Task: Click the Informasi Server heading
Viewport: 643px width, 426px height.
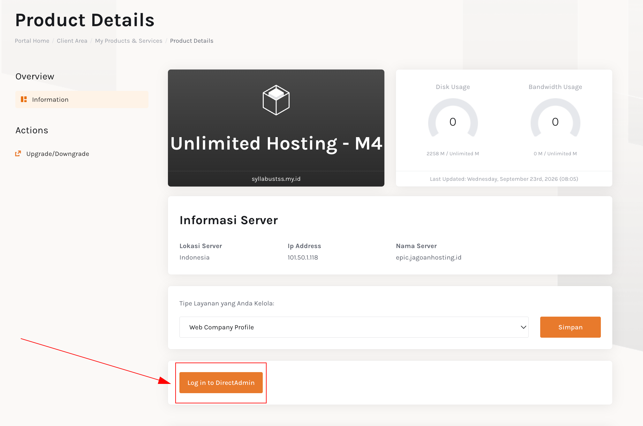Action: tap(229, 220)
